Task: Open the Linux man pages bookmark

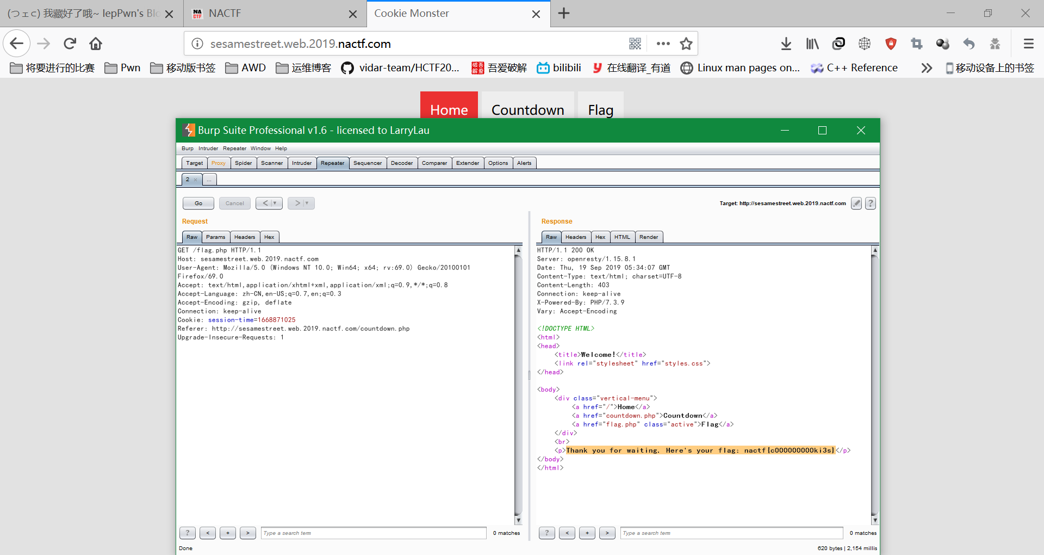Action: [x=741, y=68]
